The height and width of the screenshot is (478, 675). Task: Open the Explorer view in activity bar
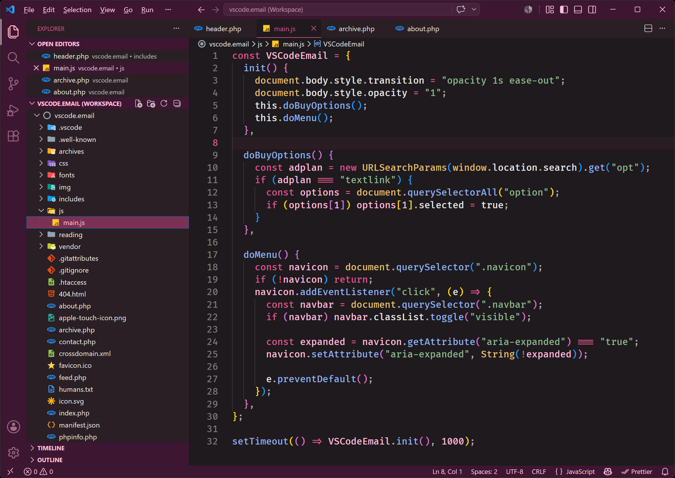click(13, 31)
